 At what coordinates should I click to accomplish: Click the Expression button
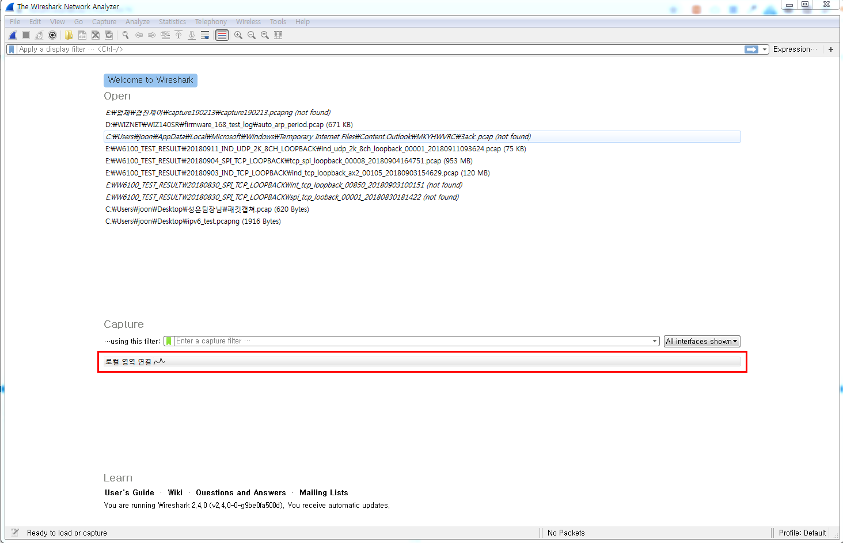coord(795,49)
